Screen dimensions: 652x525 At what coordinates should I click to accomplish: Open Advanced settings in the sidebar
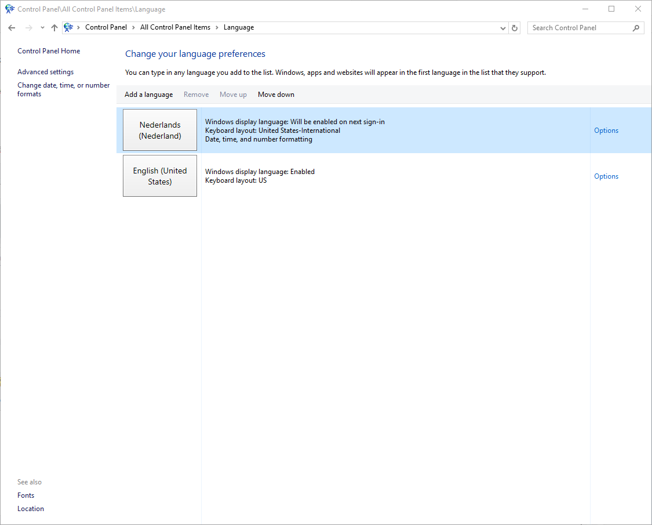tap(46, 72)
